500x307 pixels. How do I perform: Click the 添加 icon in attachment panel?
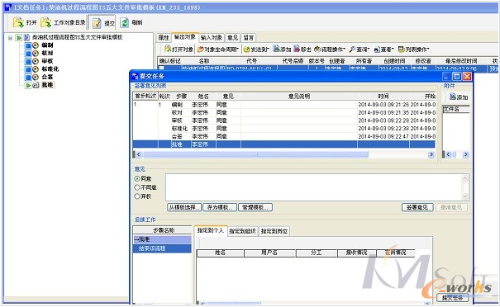pyautogui.click(x=453, y=97)
